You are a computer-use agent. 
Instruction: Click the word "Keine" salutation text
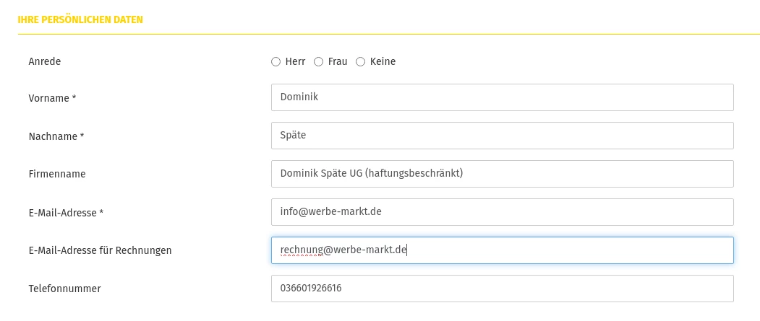pyautogui.click(x=383, y=62)
